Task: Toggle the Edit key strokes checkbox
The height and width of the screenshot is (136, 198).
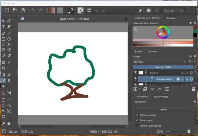Action: point(137,115)
